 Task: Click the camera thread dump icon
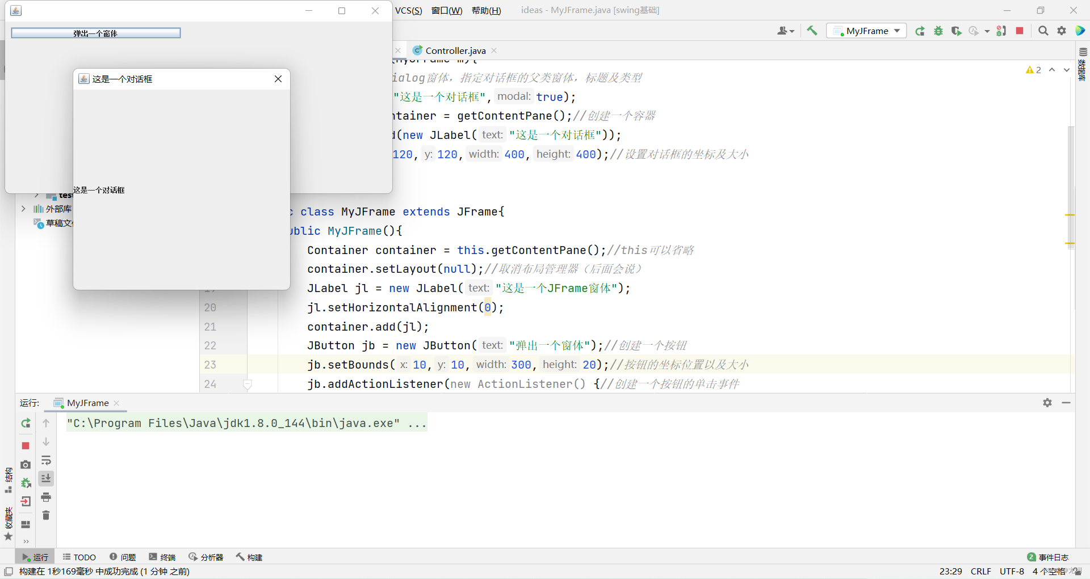(26, 464)
